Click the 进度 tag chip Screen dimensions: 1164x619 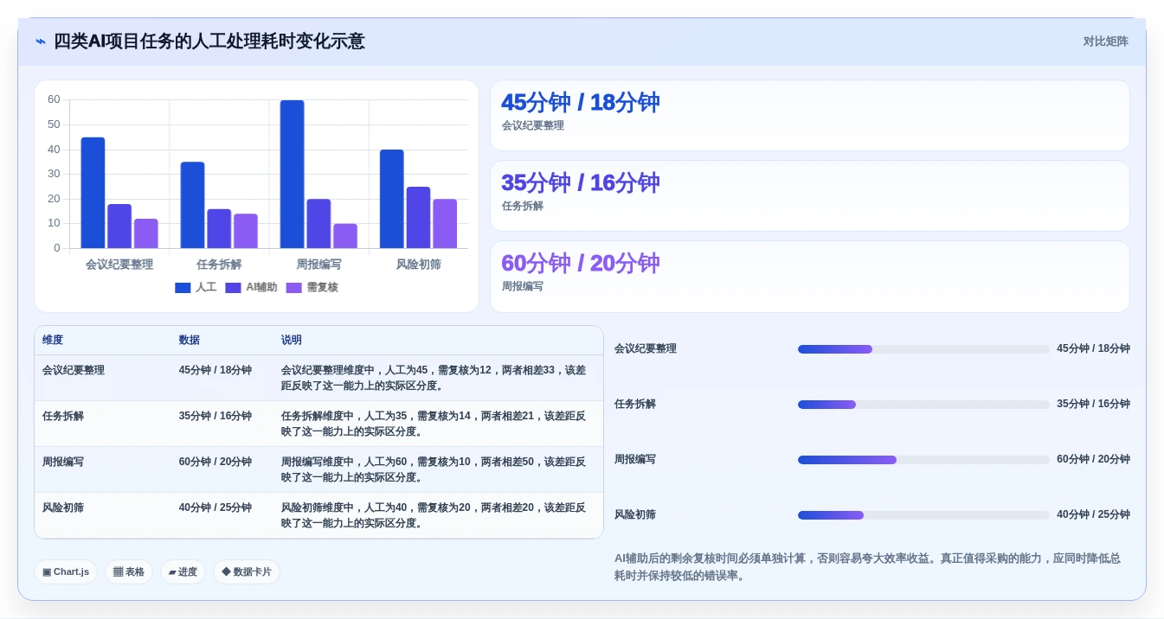tap(183, 572)
